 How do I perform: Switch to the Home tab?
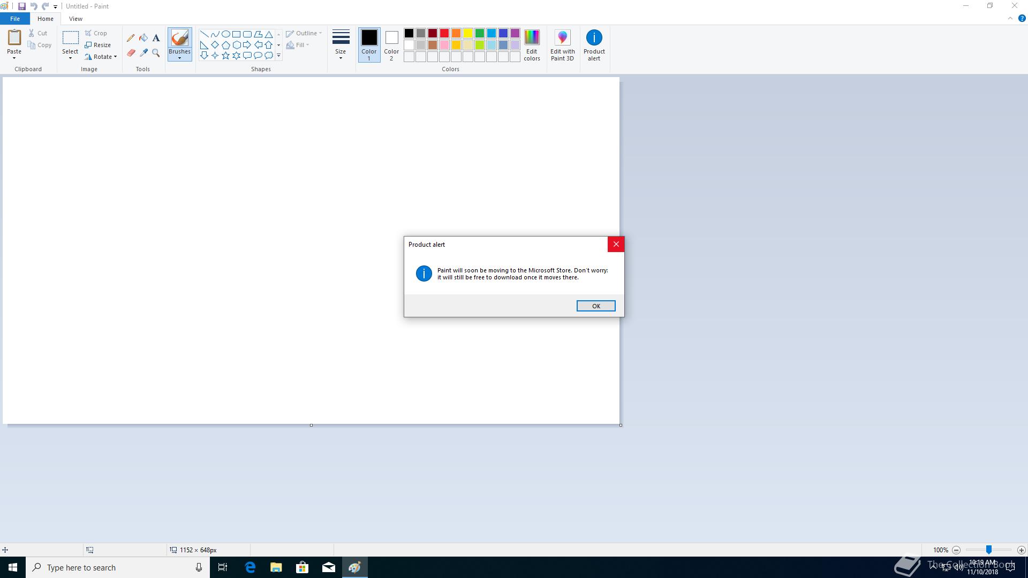coord(46,19)
